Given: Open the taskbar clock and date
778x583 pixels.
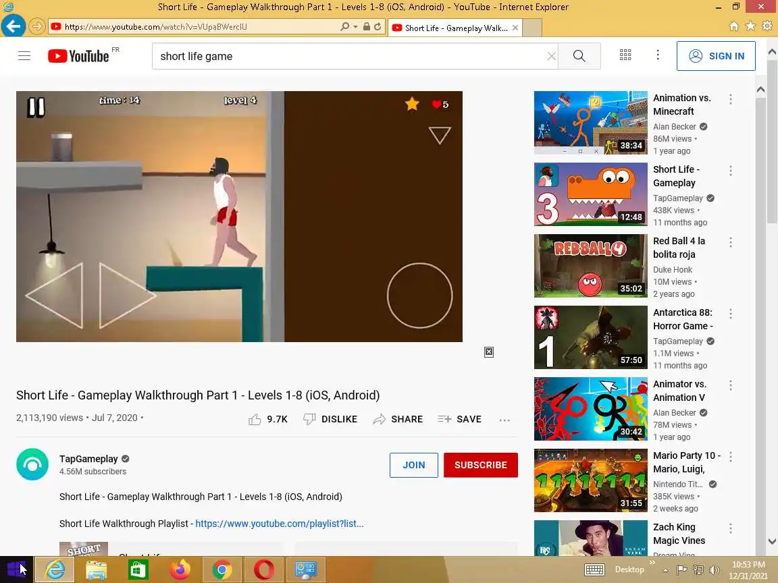Looking at the screenshot, I should click(748, 570).
